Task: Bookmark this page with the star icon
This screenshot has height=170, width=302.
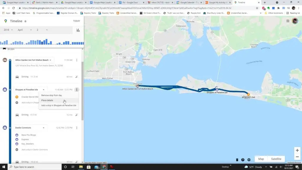Action: pos(257,8)
